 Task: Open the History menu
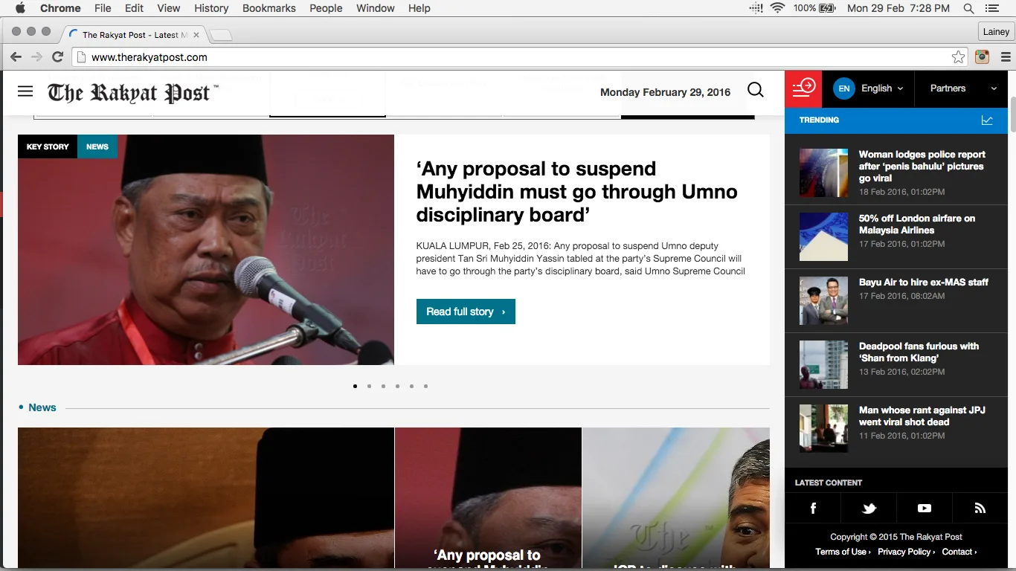point(211,8)
